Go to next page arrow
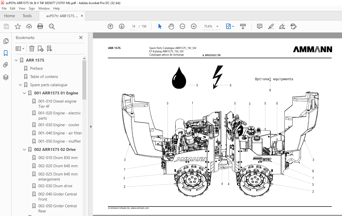This screenshot has width=342, height=216. 122,26
